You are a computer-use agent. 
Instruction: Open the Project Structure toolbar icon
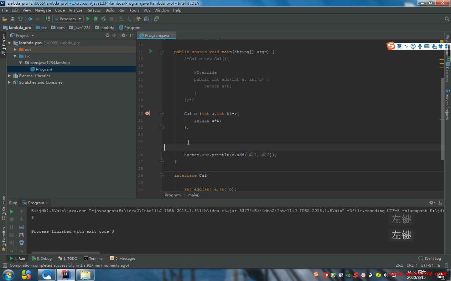pyautogui.click(x=146, y=19)
